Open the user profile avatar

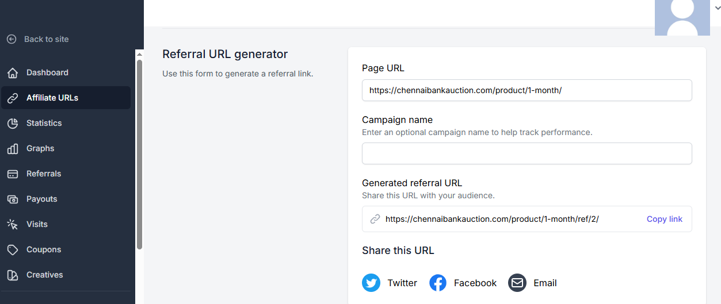682,17
